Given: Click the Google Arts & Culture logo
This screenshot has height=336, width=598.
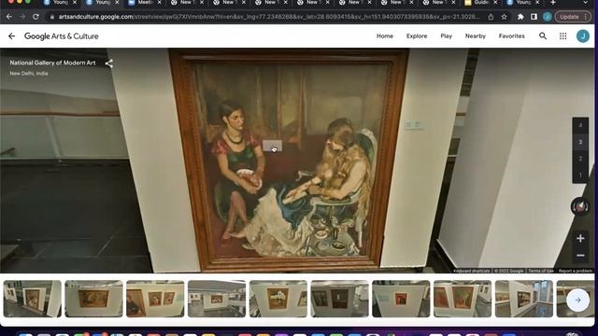Looking at the screenshot, I should click(62, 36).
